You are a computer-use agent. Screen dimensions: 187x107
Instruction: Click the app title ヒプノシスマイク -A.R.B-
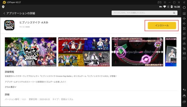tap(34, 22)
